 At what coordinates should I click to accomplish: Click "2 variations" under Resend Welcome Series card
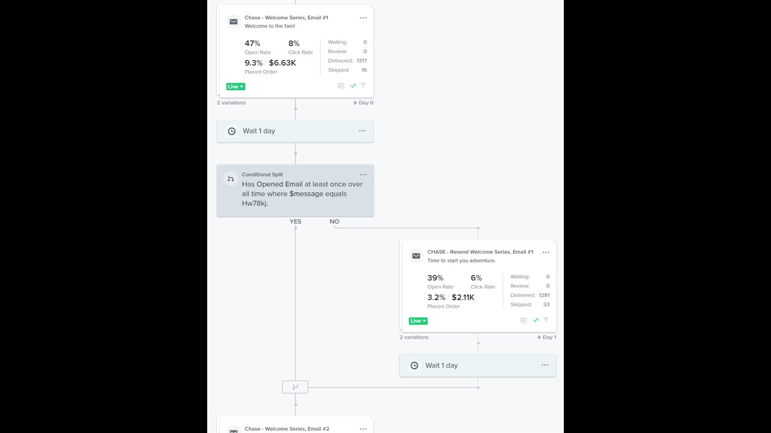click(x=414, y=337)
